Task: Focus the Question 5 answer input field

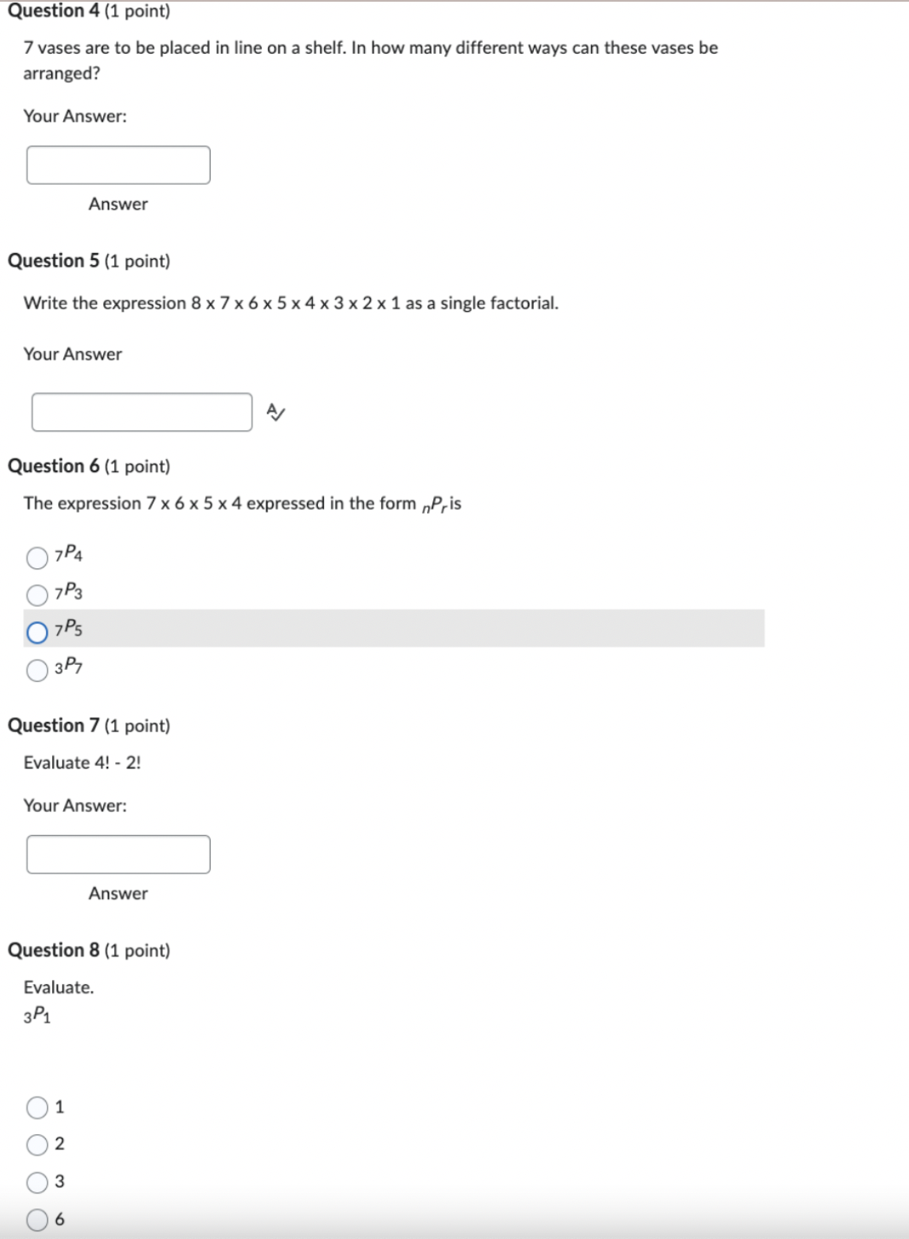Action: pos(142,412)
